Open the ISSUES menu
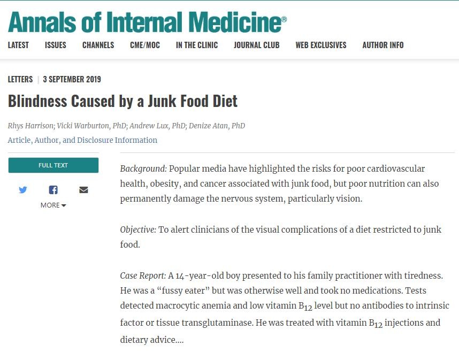The image size is (459, 353). point(56,45)
